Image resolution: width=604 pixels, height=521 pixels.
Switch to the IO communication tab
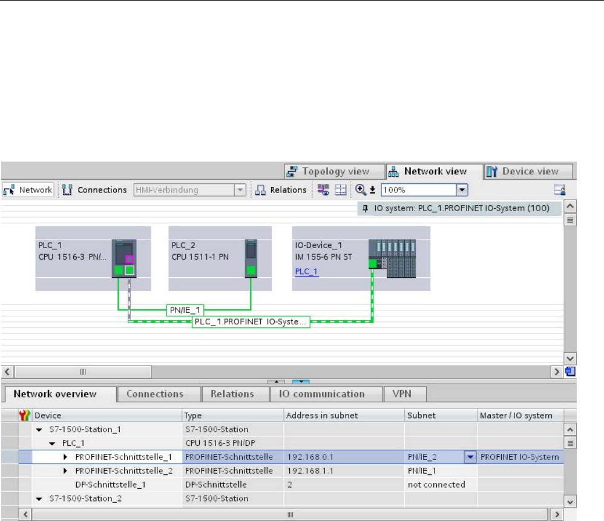327,394
